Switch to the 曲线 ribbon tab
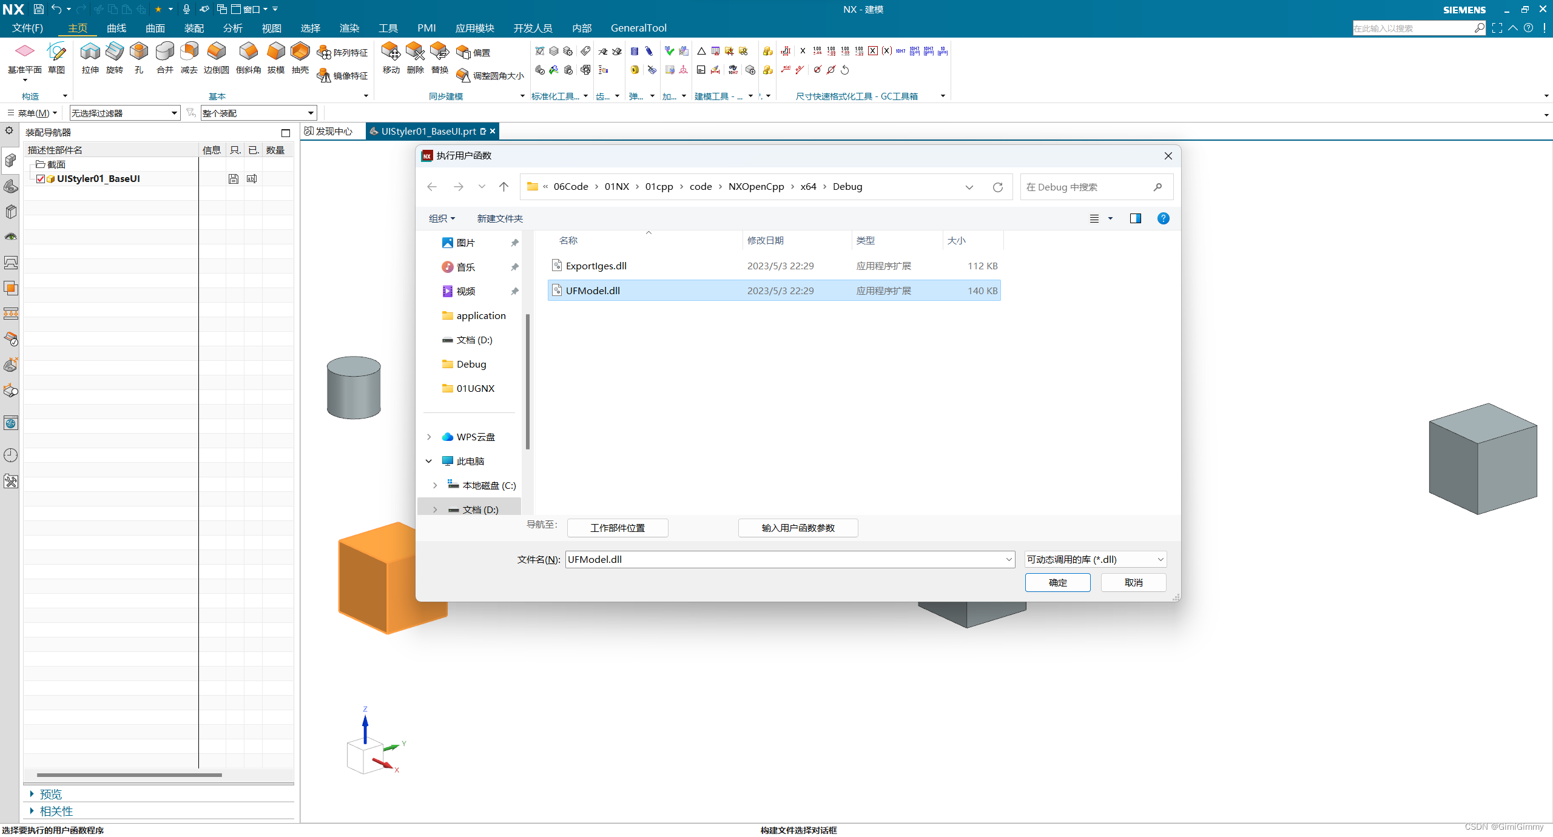This screenshot has width=1553, height=837. click(116, 28)
